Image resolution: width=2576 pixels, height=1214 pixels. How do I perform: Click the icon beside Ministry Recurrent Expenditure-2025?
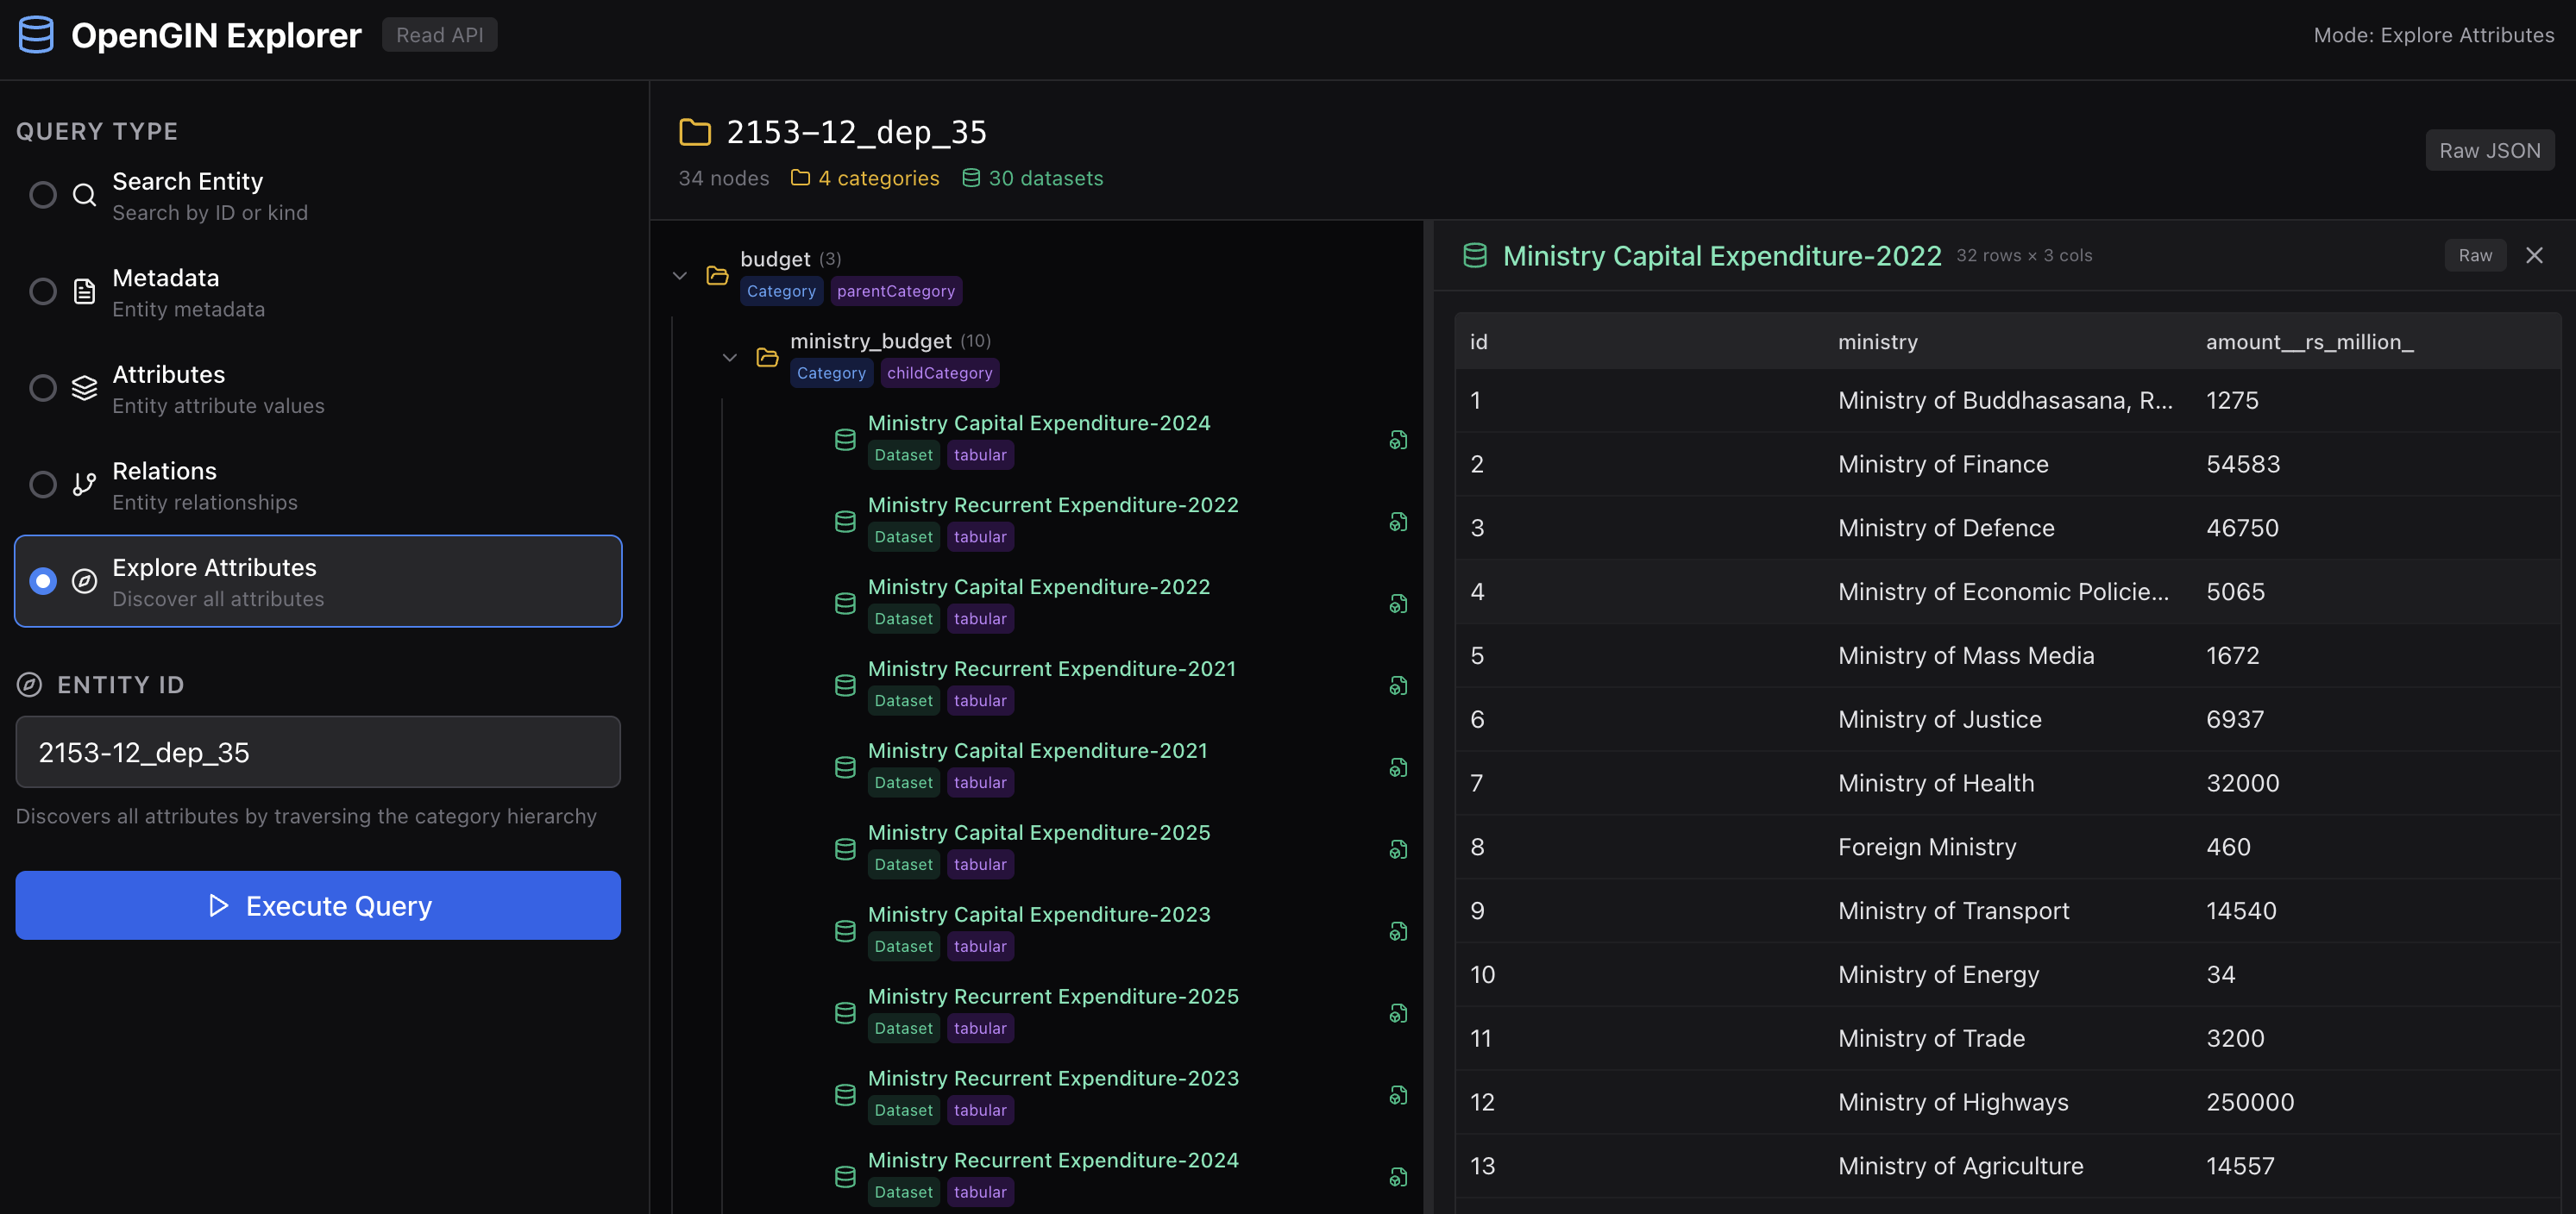1398,1013
